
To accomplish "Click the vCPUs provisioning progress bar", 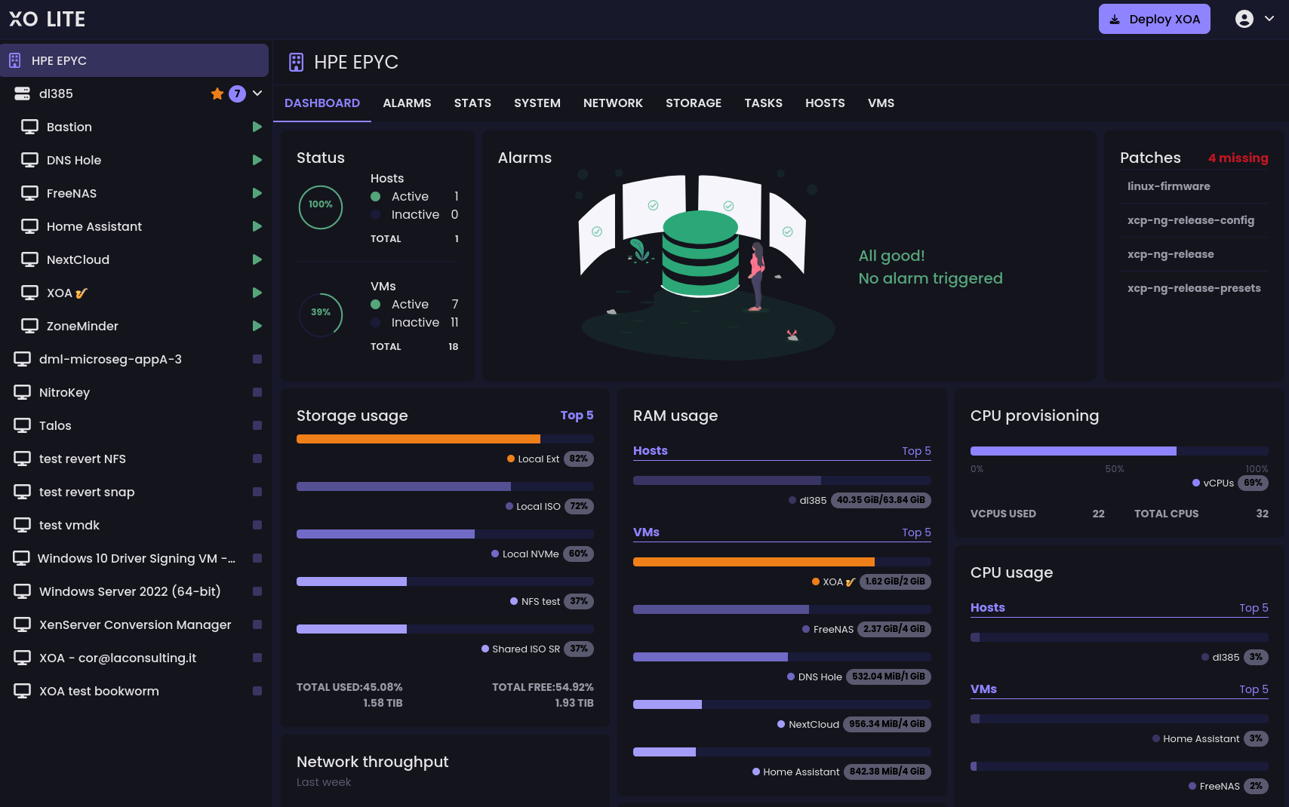I will click(x=1119, y=451).
